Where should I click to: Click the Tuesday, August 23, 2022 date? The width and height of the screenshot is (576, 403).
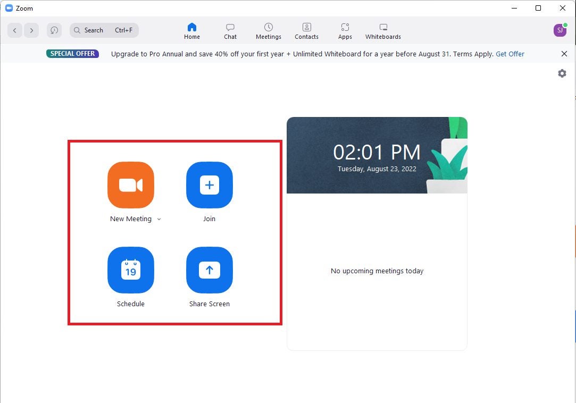click(x=377, y=169)
